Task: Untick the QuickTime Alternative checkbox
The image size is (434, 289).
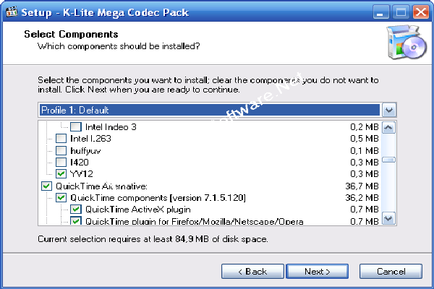Action: [46, 186]
